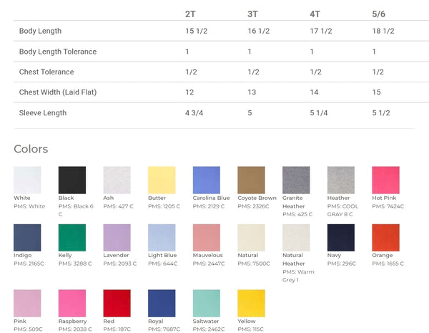Click the Red color swatch
Viewport: 429px width, 333px height.
pyautogui.click(x=117, y=304)
